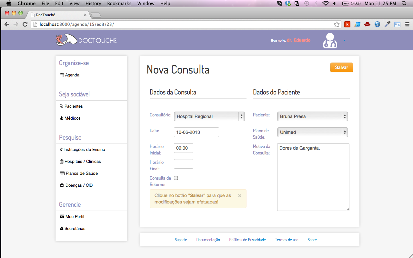This screenshot has width=413, height=258.
Task: Click the Data field showing 10-06-2013
Action: coord(196,132)
